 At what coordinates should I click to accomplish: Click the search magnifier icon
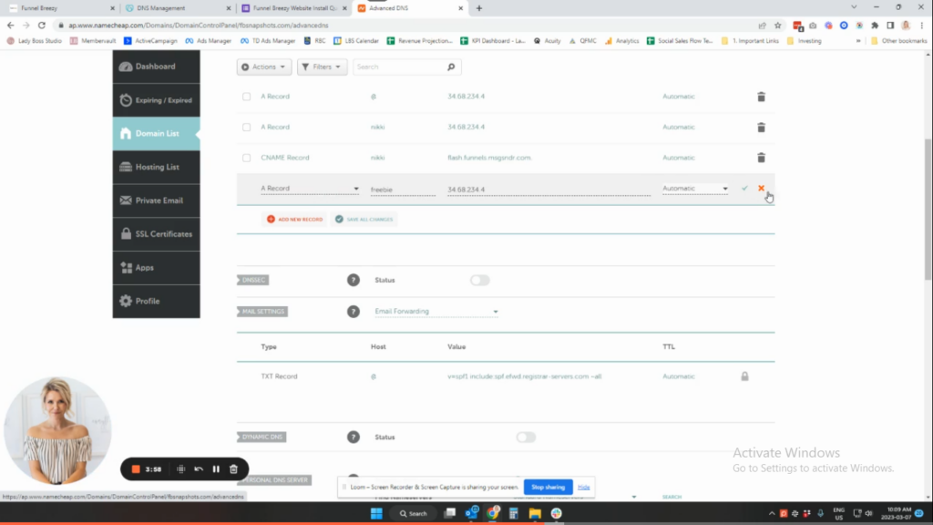[x=450, y=67]
